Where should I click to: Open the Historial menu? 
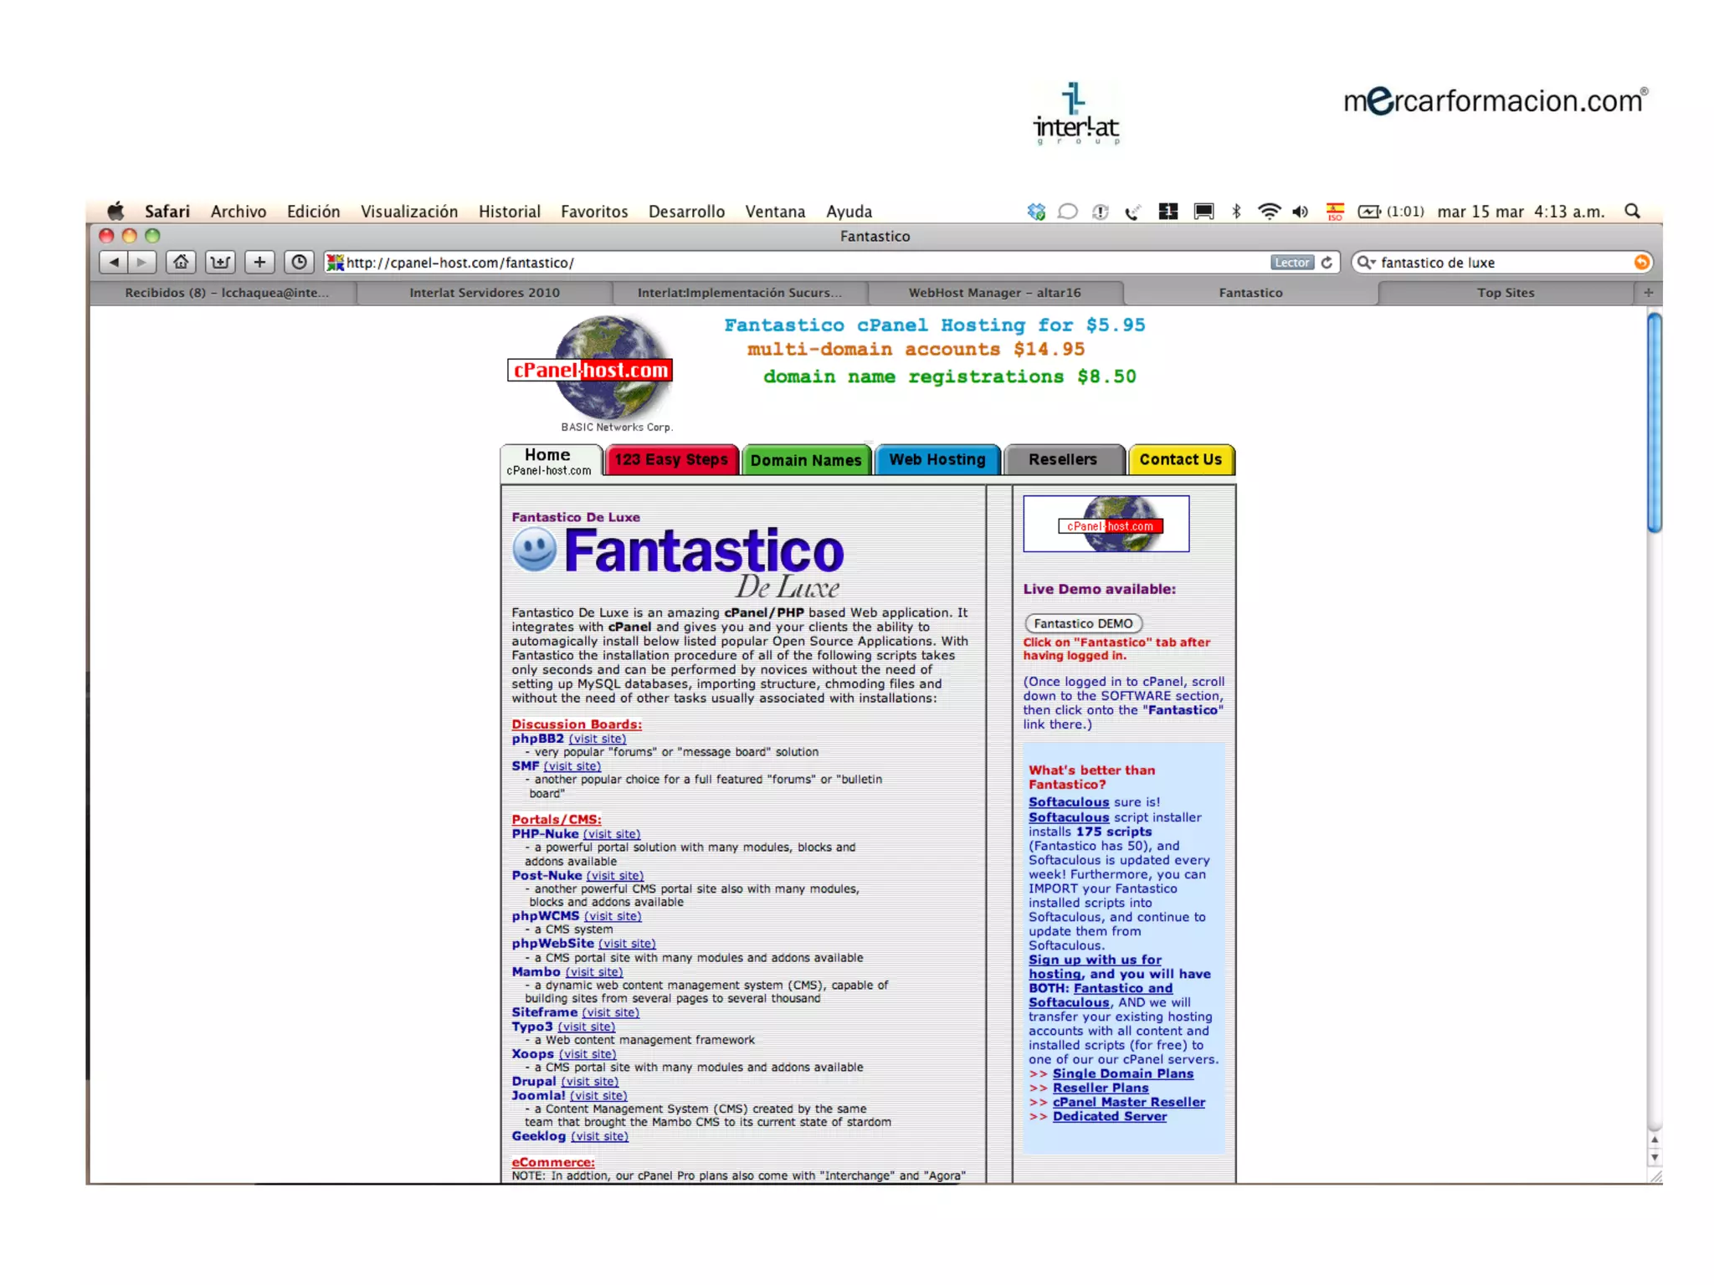509,212
